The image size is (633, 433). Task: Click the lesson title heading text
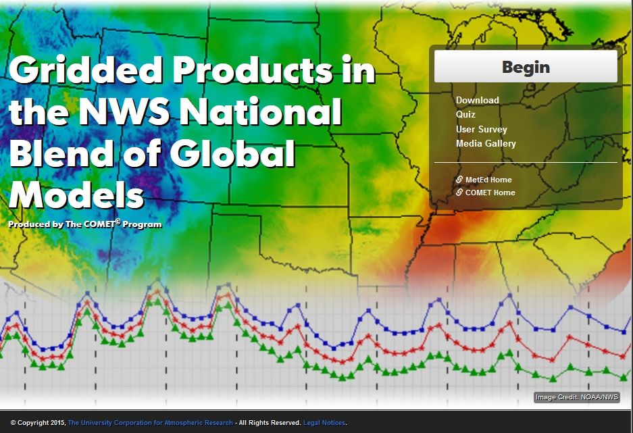[x=192, y=132]
